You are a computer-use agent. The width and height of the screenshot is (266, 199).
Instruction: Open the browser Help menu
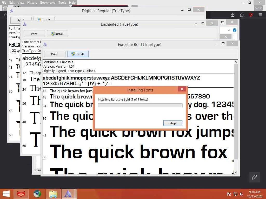[x=72, y=3]
